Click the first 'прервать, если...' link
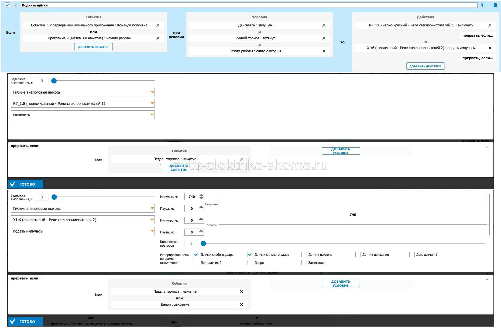The width and height of the screenshot is (501, 329). pyautogui.click(x=477, y=36)
